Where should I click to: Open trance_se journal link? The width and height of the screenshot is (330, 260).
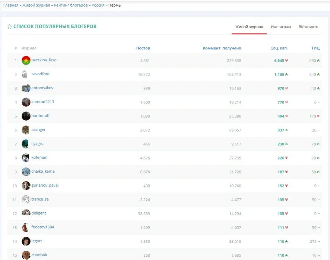coord(40,199)
